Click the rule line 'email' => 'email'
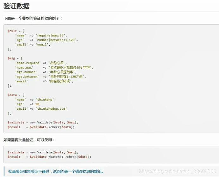This screenshot has width=219, height=177. (33, 45)
